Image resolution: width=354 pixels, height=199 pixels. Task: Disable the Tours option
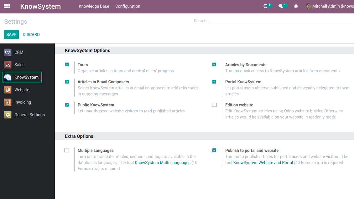point(67,64)
